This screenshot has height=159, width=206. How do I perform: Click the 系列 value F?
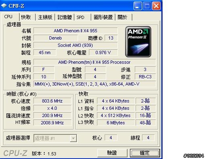click(44, 69)
